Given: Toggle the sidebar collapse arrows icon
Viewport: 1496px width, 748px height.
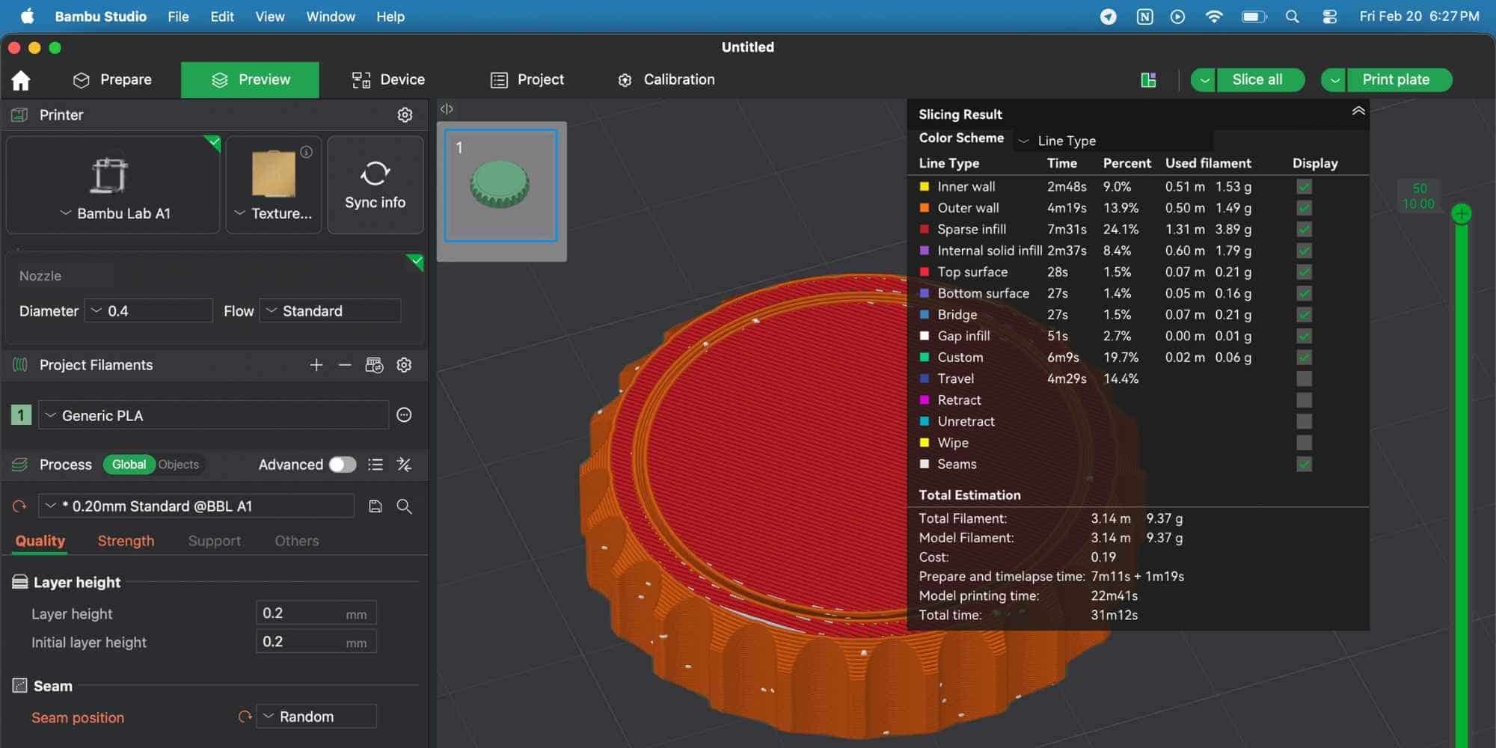Looking at the screenshot, I should (x=447, y=108).
